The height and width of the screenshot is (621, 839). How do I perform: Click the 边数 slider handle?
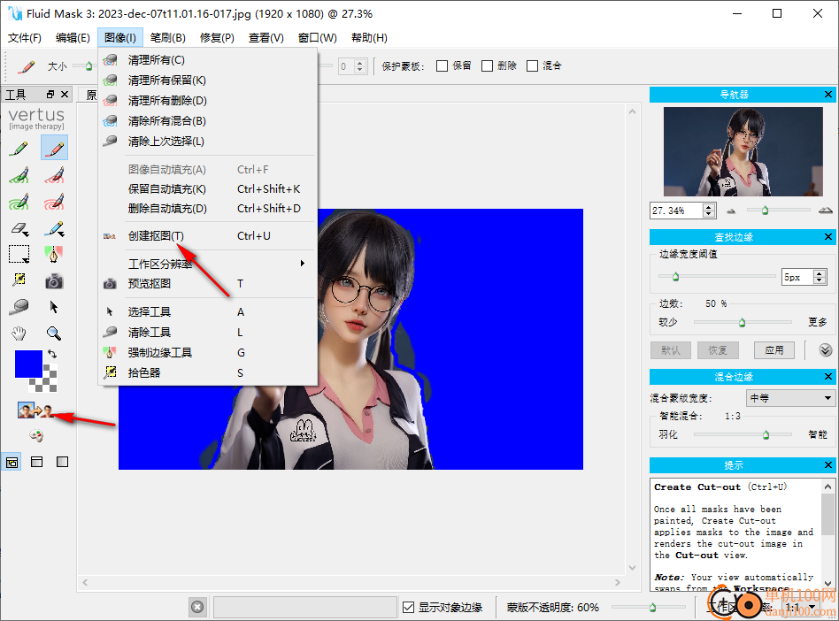(743, 322)
